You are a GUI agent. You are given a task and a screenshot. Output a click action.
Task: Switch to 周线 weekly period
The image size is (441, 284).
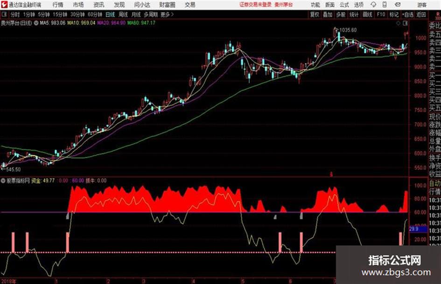coord(123,14)
